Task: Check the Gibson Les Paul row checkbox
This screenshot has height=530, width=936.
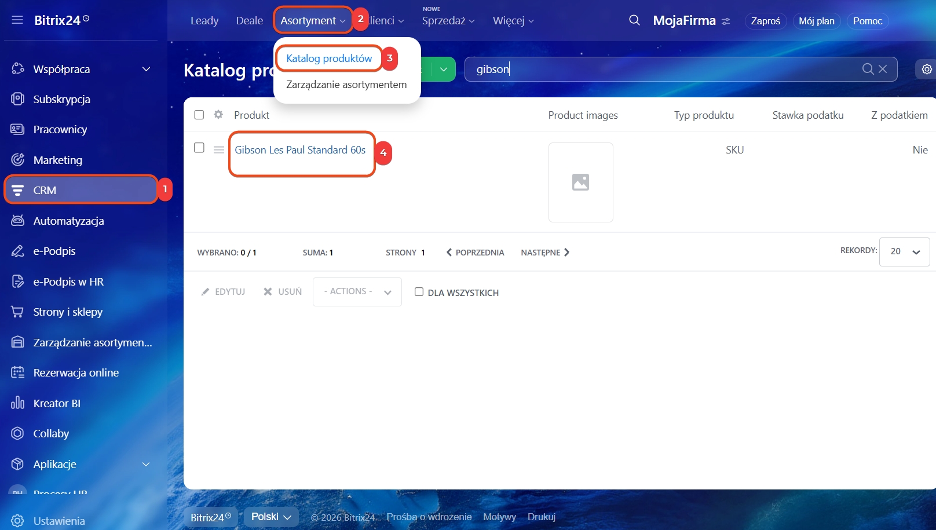Action: (199, 148)
